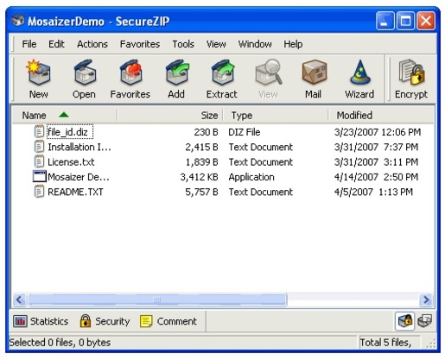Extract files with the Extract icon

(222, 73)
